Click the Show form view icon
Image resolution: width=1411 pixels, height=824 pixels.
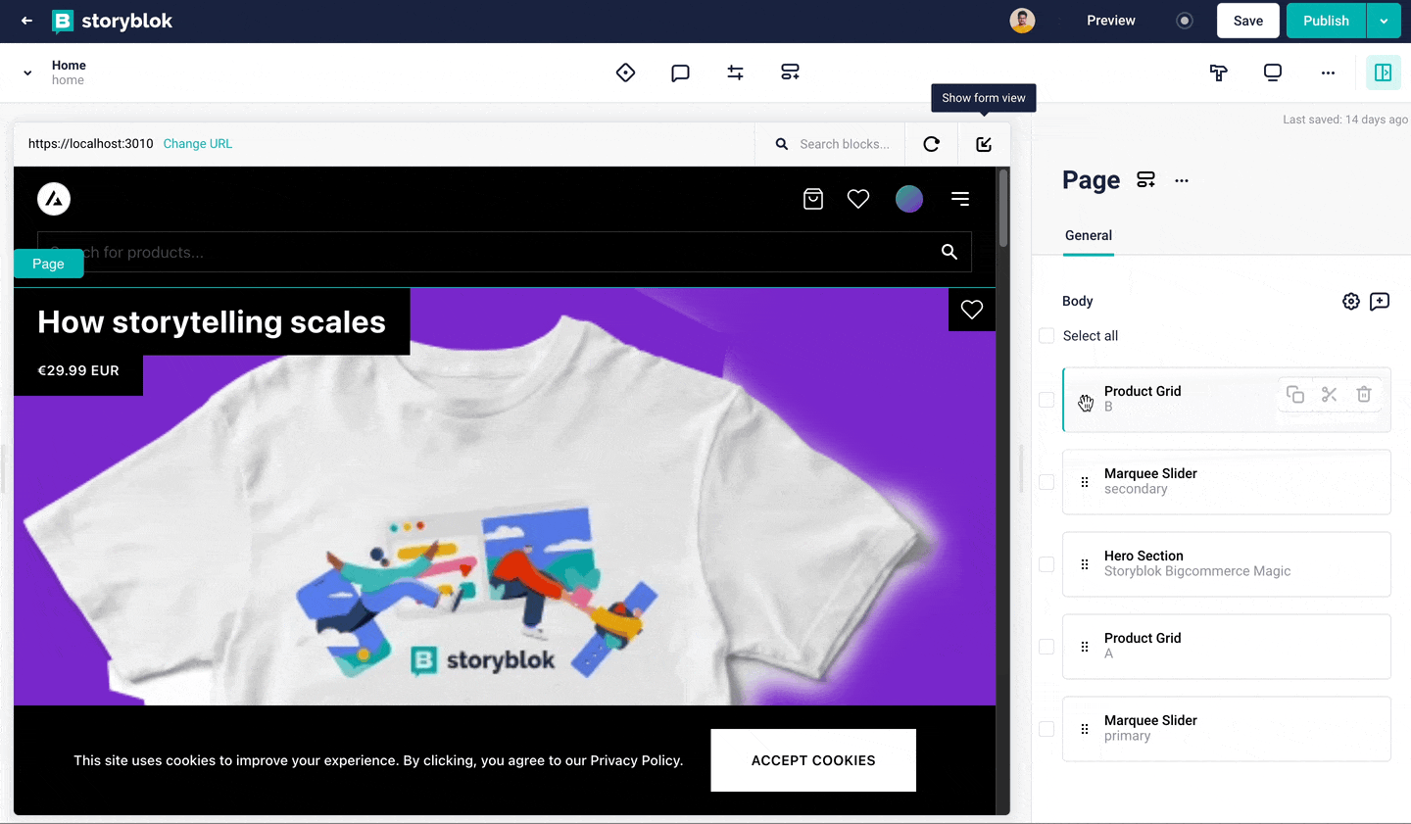[x=984, y=144]
